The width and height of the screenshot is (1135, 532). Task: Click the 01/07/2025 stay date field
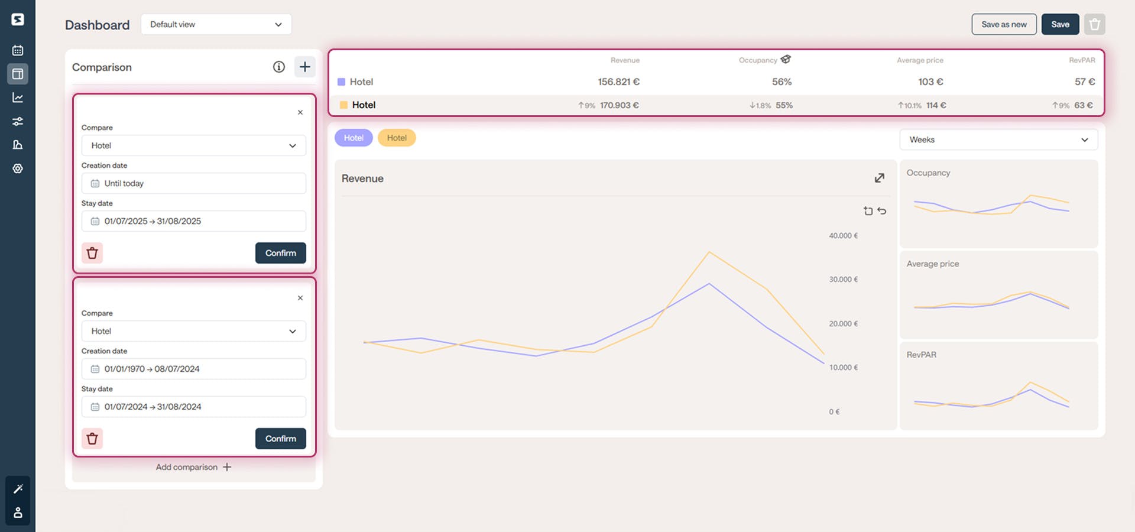pos(194,221)
